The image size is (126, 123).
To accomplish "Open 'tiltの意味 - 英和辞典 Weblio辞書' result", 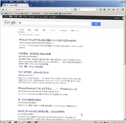I will click(35, 54).
